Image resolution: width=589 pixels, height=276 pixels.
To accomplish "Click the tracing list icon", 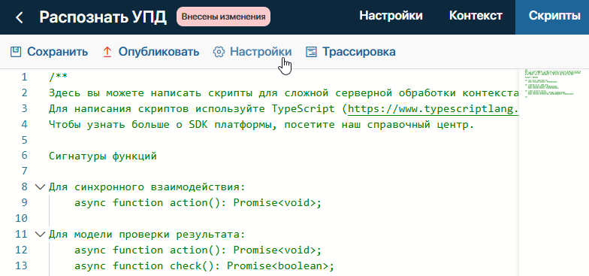I will tap(311, 52).
